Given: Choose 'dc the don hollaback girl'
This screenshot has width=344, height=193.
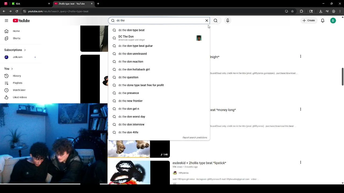Looking at the screenshot, I should coord(159,69).
